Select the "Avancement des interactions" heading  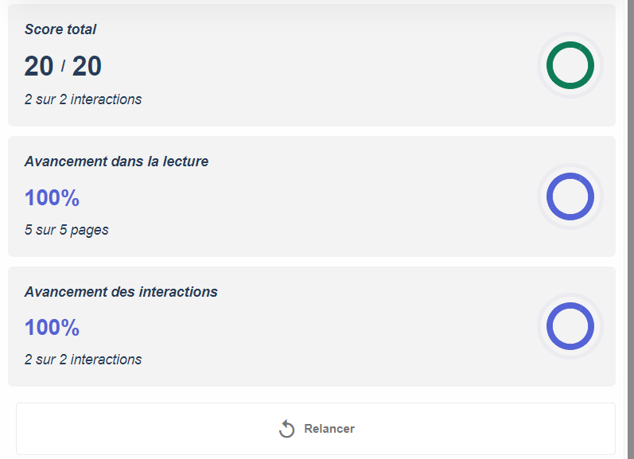pyautogui.click(x=121, y=292)
